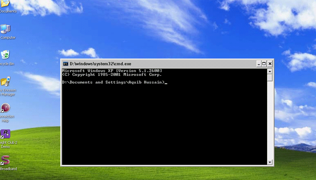
Task: Launch Midnight Club 2 Demo shortcut
Action: click(5, 134)
